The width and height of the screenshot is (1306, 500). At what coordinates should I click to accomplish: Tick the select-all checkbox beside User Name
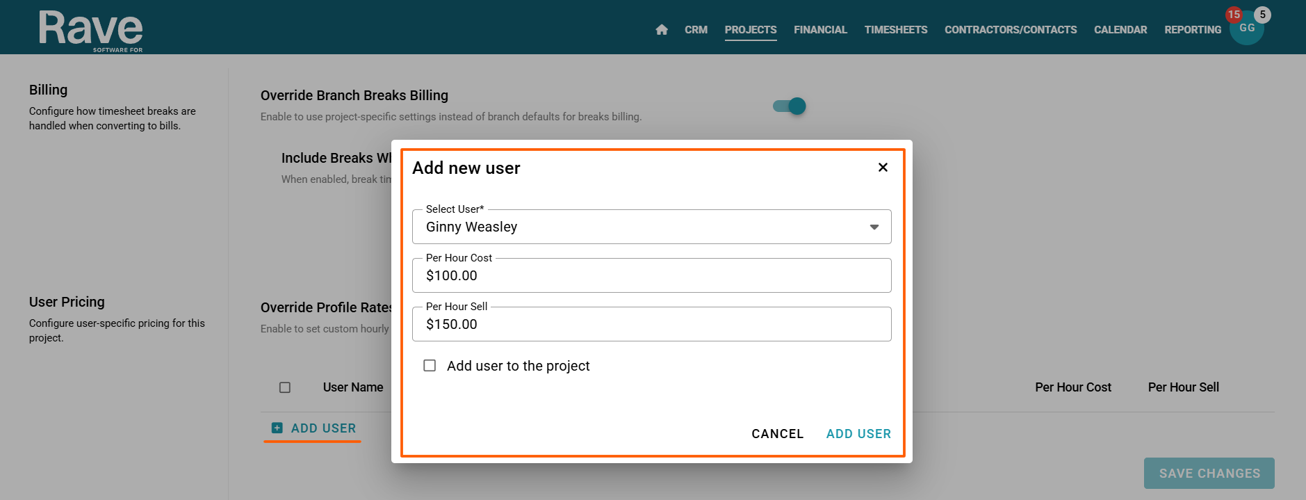click(x=285, y=387)
